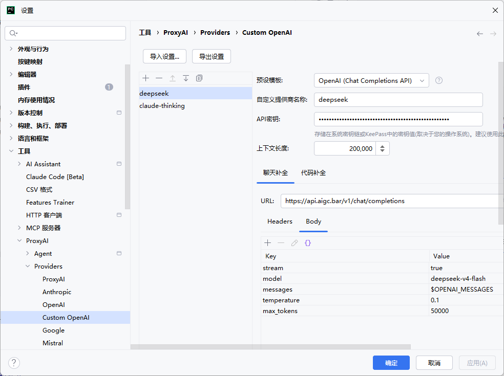This screenshot has height=376, width=504.
Task: Click project-level marker beside AI Assistant
Action: point(119,164)
